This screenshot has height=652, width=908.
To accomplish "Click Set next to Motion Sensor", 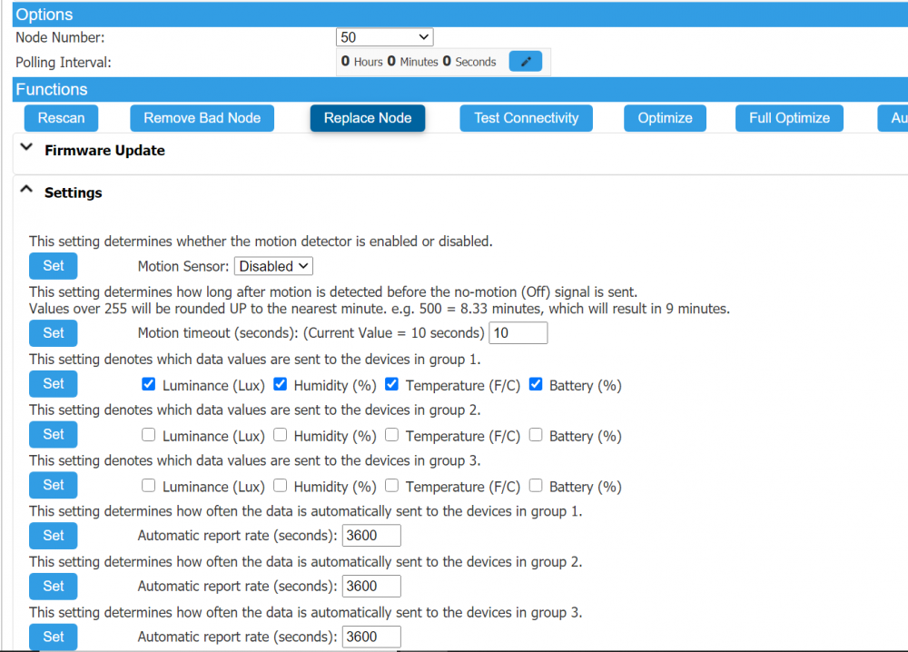I will (x=53, y=265).
